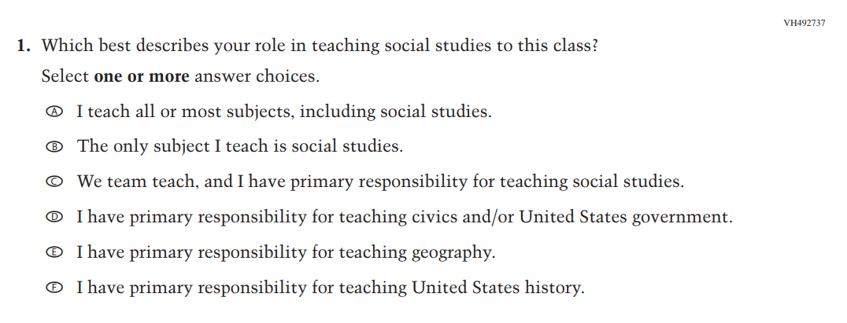This screenshot has height=323, width=847.
Task: Check the circle labeled B
Action: tap(54, 147)
